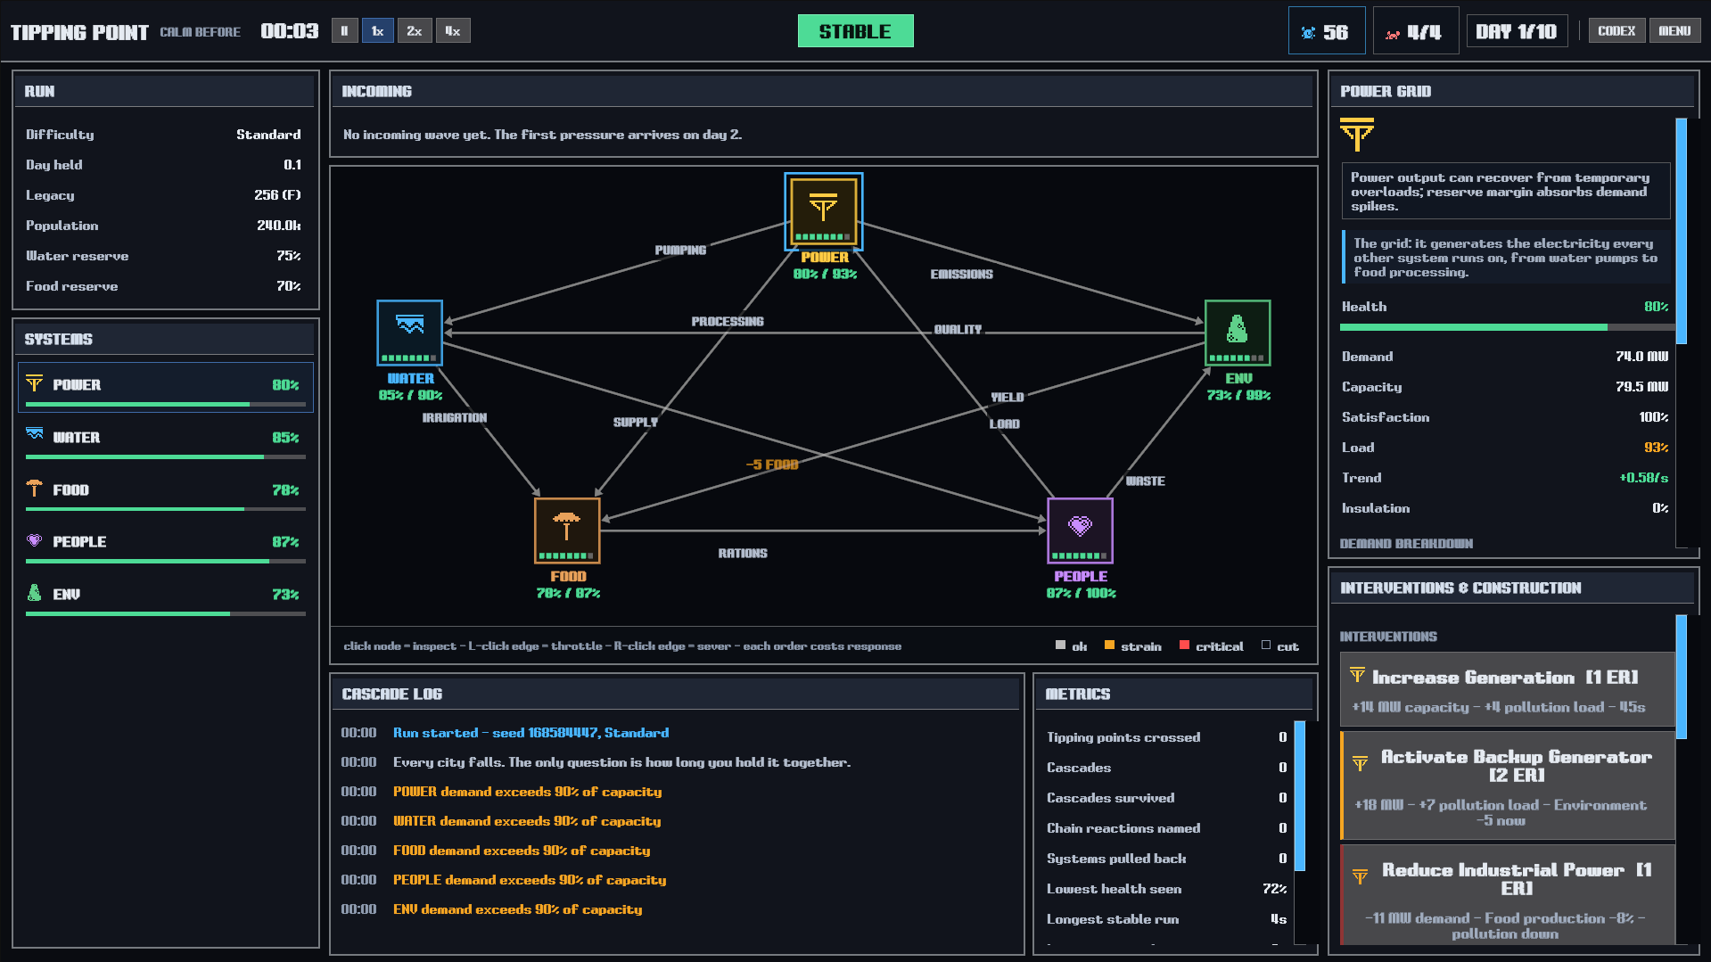This screenshot has height=962, width=1711.
Task: Select the Power node in the network graph
Action: (x=823, y=211)
